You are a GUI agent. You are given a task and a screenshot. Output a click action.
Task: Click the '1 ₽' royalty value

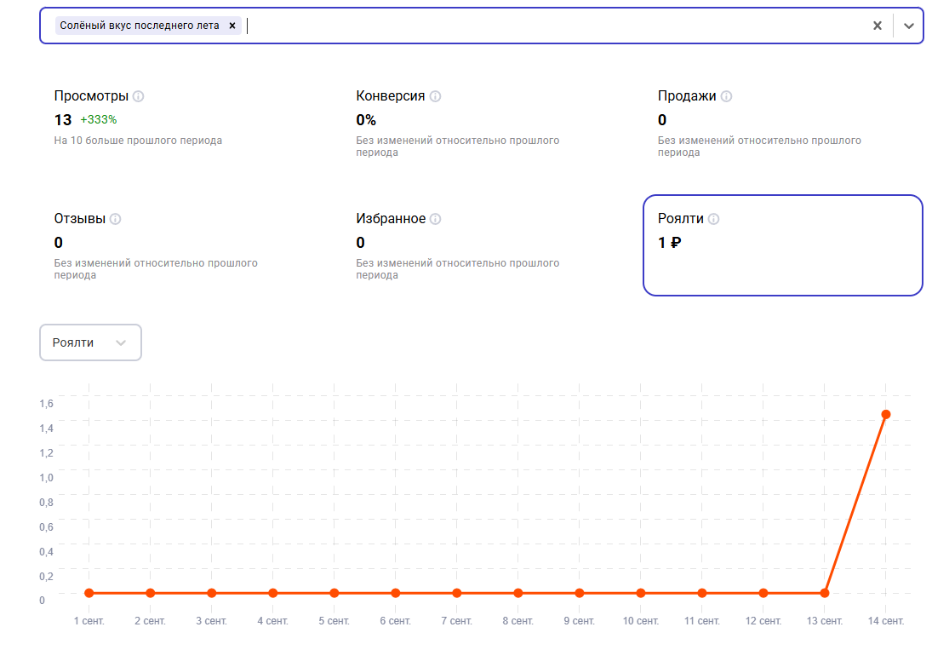click(669, 243)
